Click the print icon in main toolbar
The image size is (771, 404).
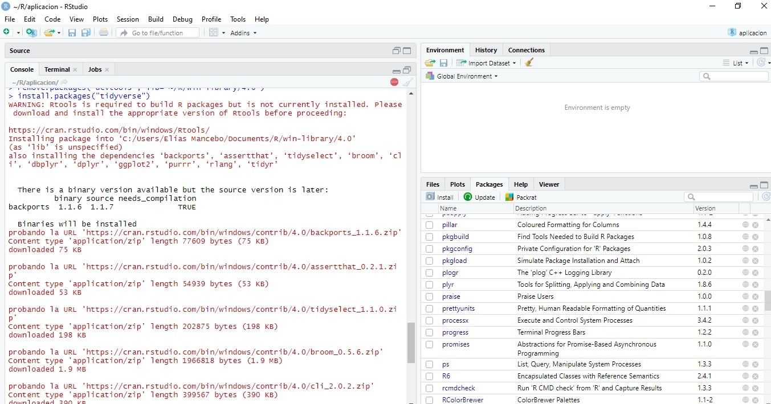point(104,33)
